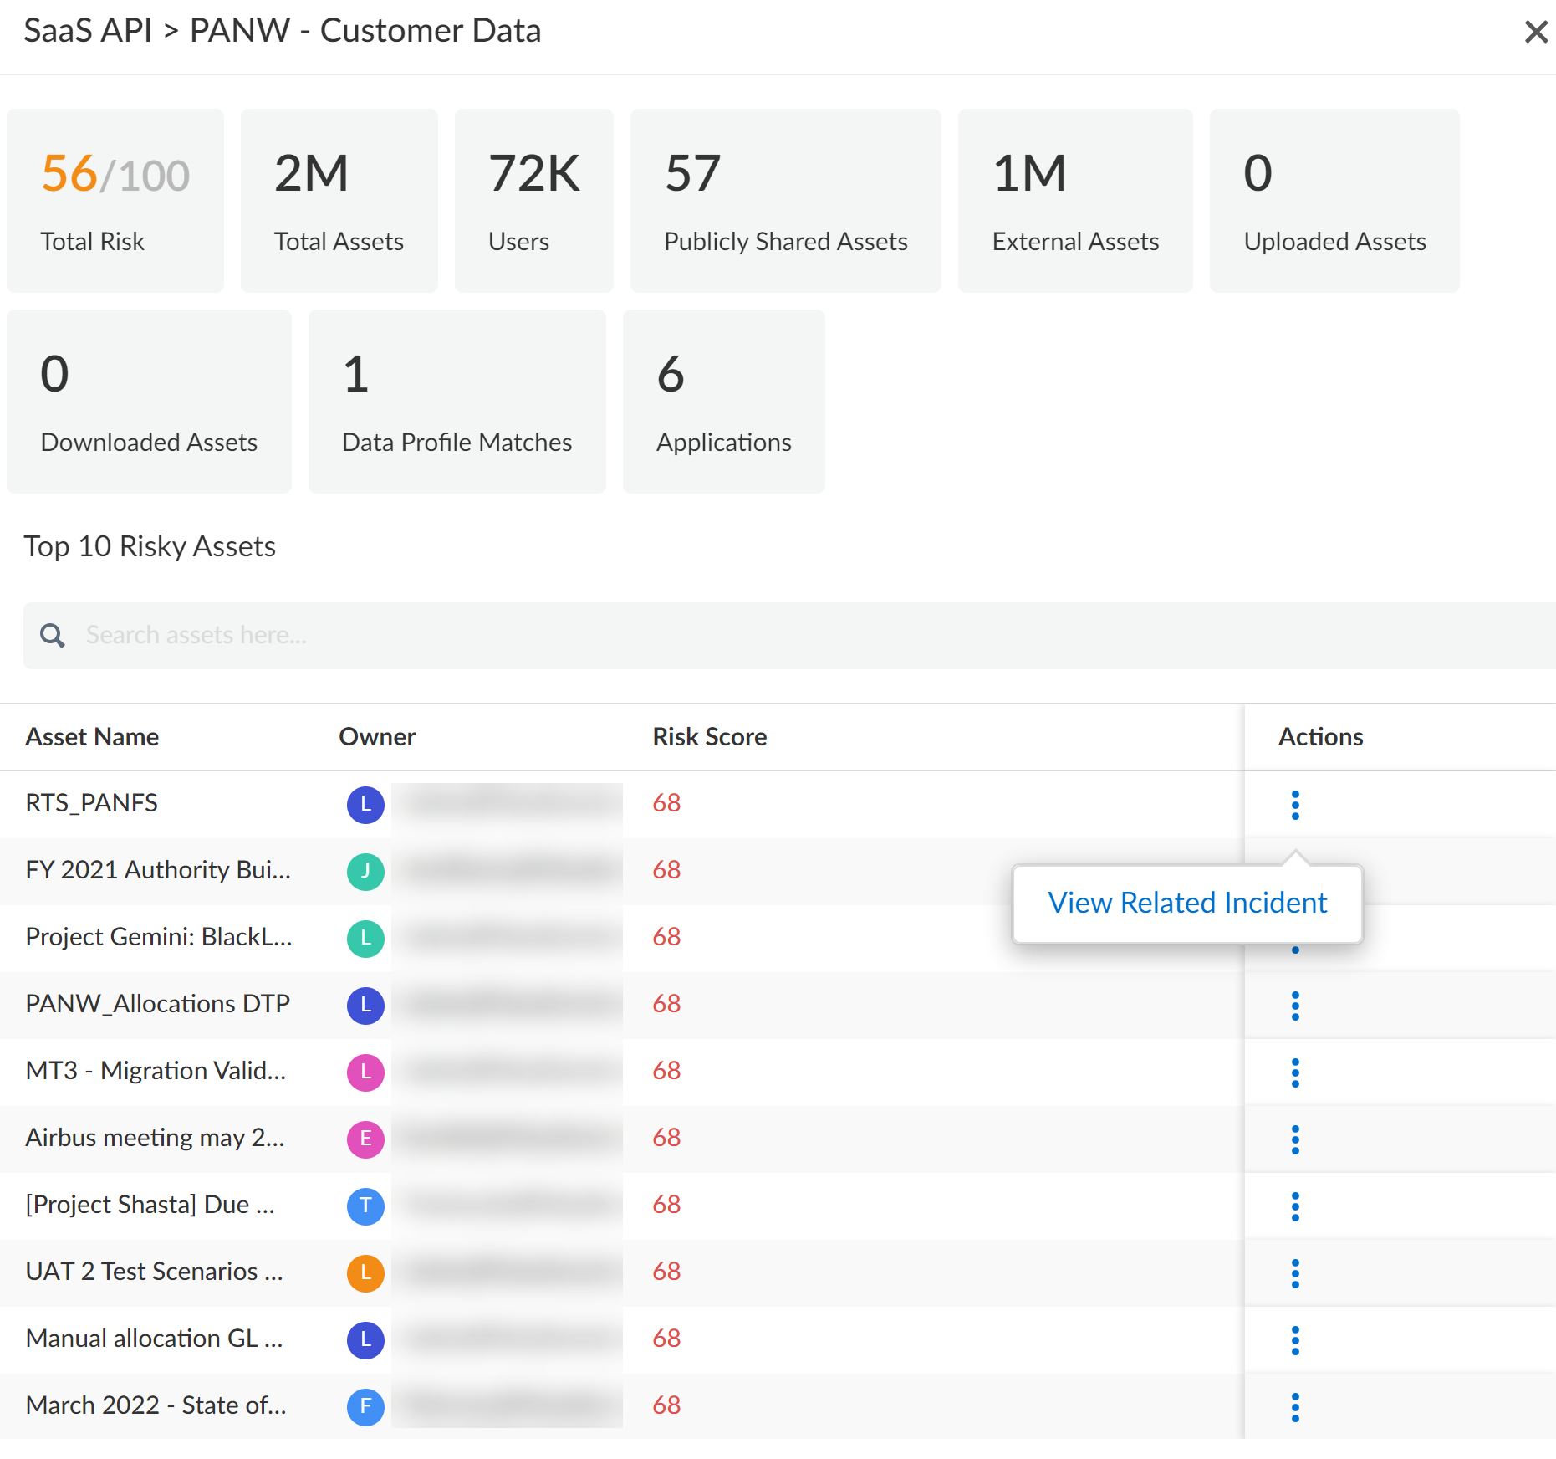Screen dimensions: 1556x1459
Task: Click the Total Risk score card
Action: (115, 201)
